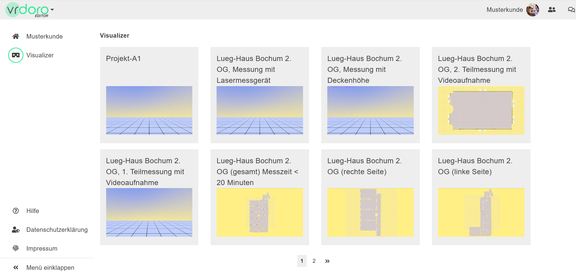The height and width of the screenshot is (274, 576).
Task: Open the 2. Teilmessung mit Videoaufnahme floor plan
Action: pos(481,110)
